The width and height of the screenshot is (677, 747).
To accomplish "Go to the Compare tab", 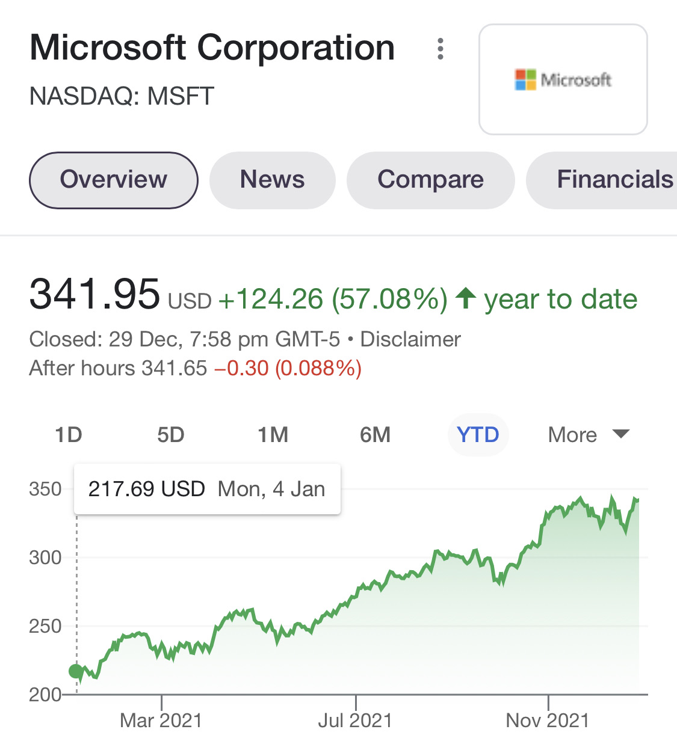I will 430,180.
